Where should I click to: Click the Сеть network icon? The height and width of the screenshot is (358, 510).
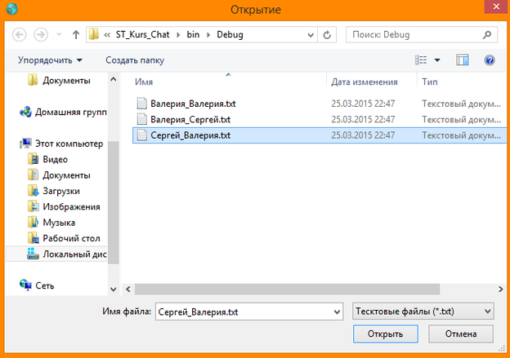(x=25, y=285)
